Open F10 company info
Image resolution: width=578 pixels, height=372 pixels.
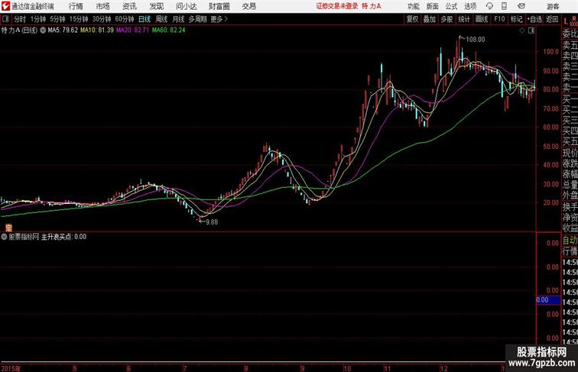click(x=499, y=19)
